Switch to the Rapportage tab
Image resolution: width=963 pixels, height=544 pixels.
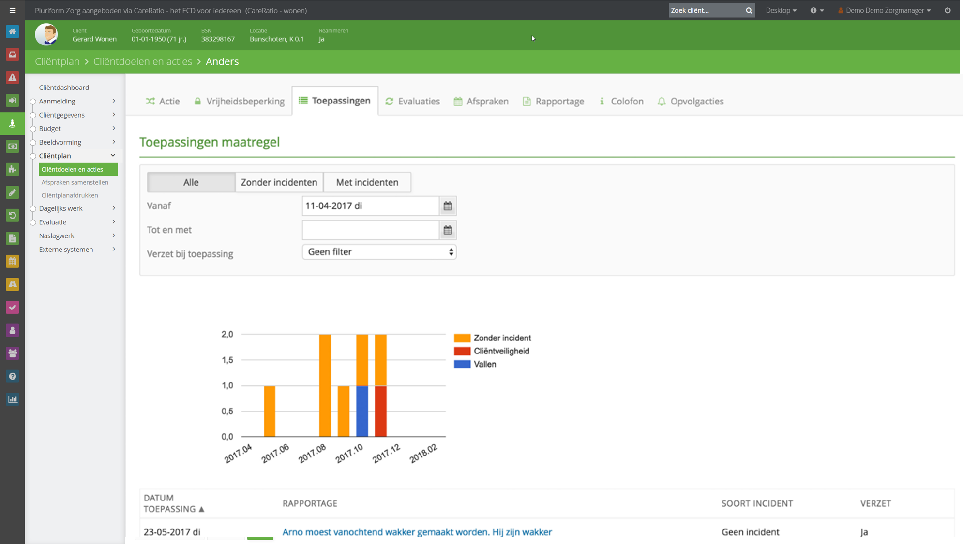tap(554, 101)
